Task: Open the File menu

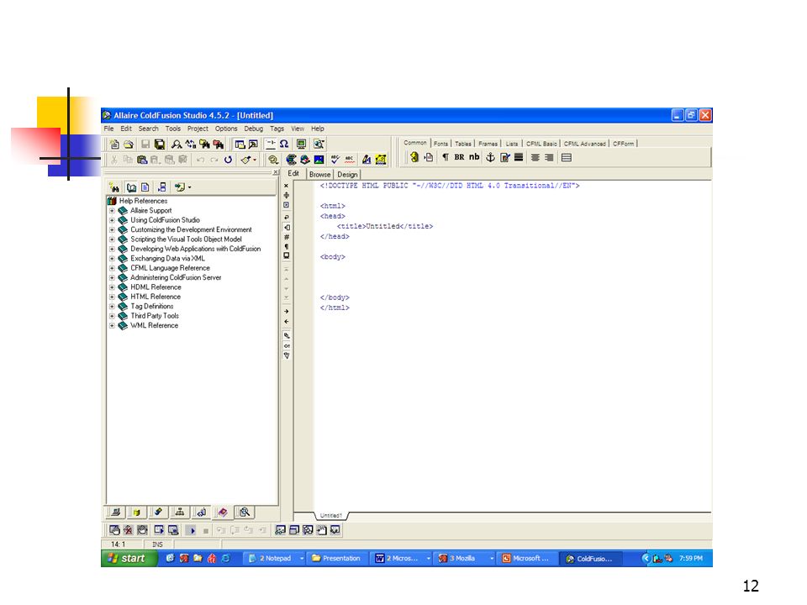Action: (x=108, y=129)
